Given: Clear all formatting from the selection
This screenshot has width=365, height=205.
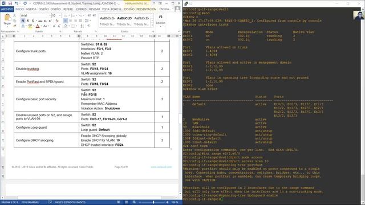Looking at the screenshot, I should (x=57, y=21).
